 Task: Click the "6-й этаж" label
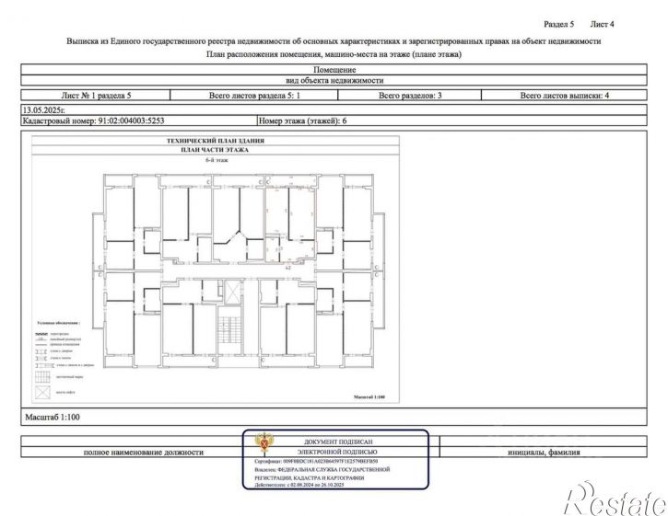(217, 160)
